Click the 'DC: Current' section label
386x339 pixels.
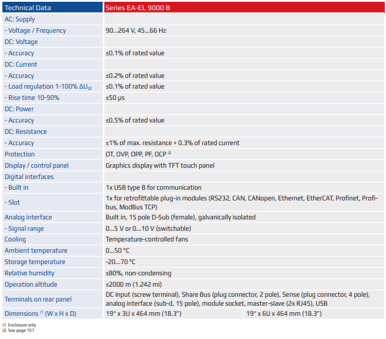coord(21,64)
